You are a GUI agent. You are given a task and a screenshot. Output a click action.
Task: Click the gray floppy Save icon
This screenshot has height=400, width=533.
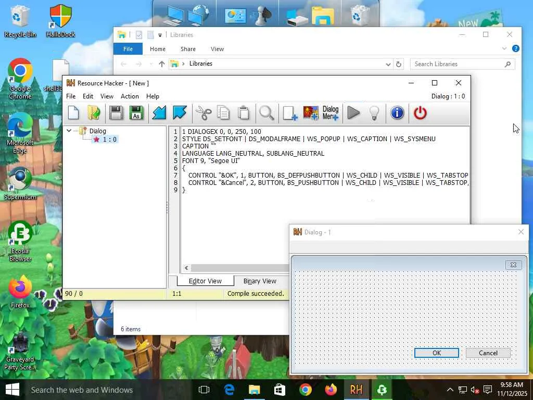[x=116, y=113]
